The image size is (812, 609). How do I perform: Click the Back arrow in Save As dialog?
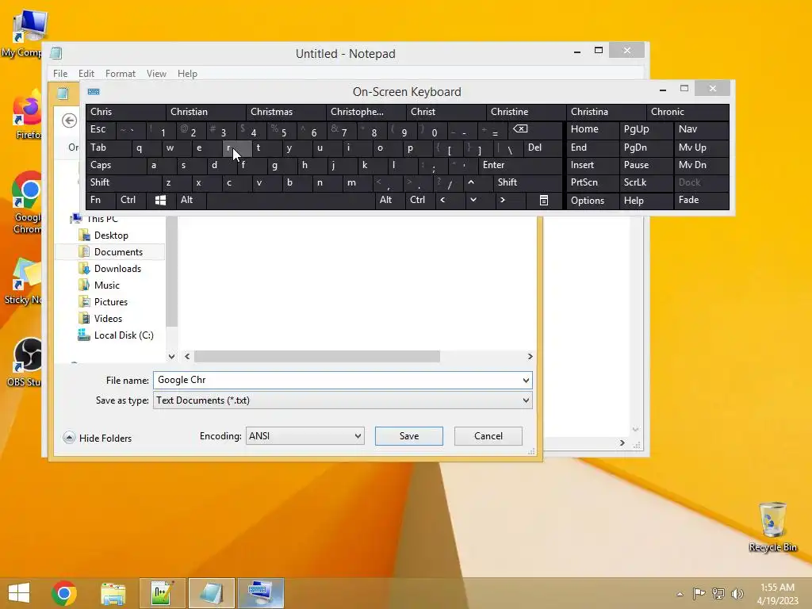pyautogui.click(x=70, y=121)
